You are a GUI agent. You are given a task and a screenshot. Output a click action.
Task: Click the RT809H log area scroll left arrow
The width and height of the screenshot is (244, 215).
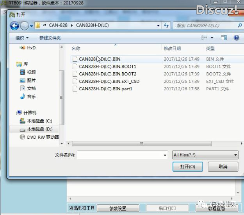[x=70, y=199]
